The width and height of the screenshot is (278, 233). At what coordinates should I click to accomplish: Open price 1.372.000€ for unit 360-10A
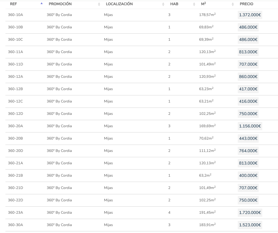pos(250,15)
